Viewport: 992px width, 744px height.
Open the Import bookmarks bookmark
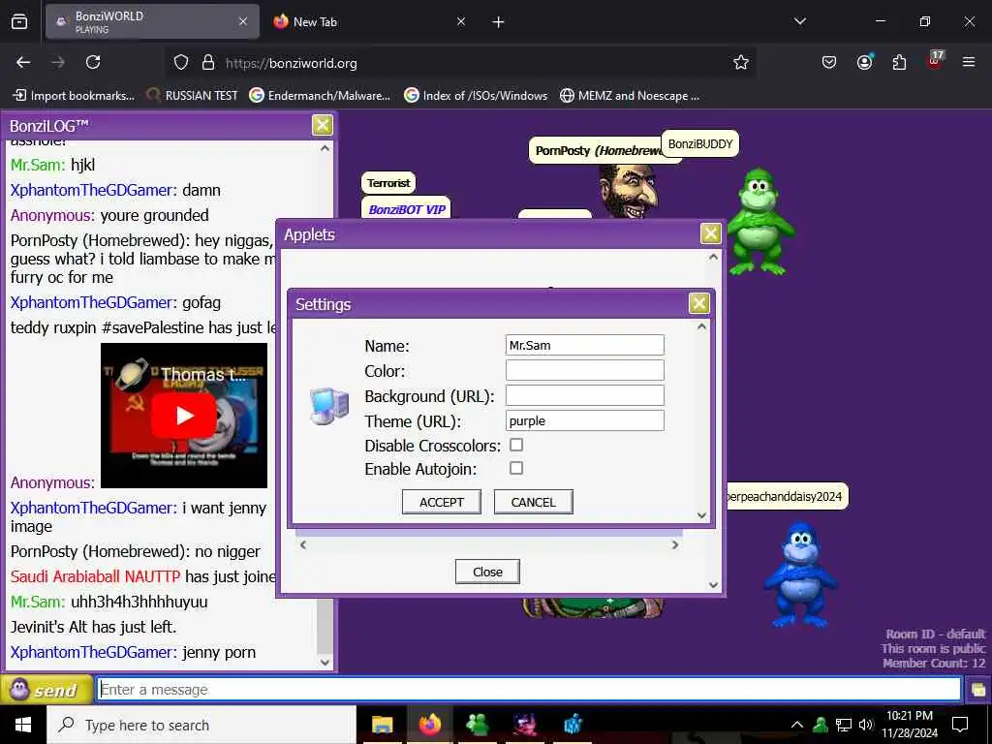[74, 96]
